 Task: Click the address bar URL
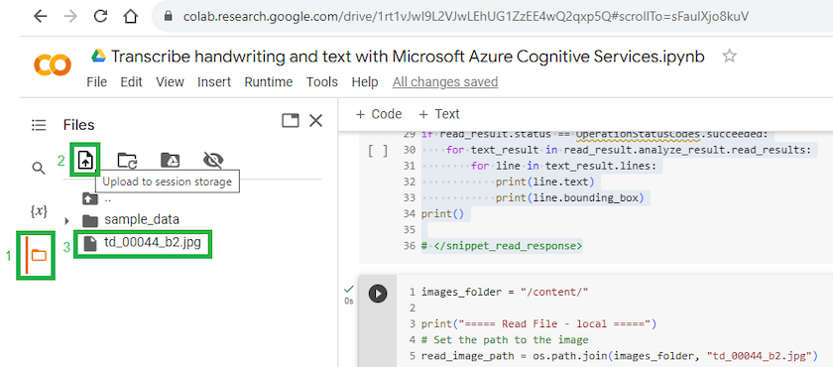(x=466, y=16)
